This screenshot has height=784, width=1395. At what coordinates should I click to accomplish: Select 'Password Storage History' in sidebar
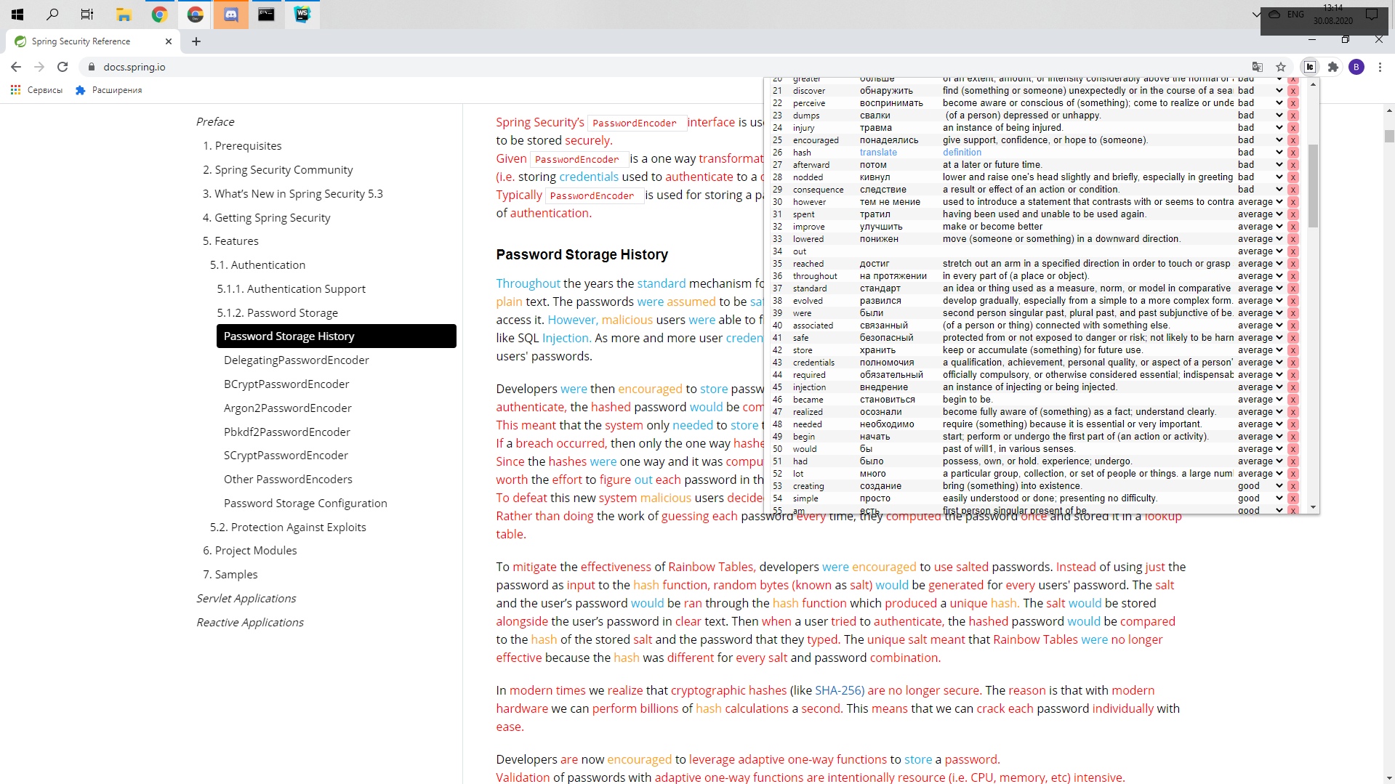(x=336, y=336)
